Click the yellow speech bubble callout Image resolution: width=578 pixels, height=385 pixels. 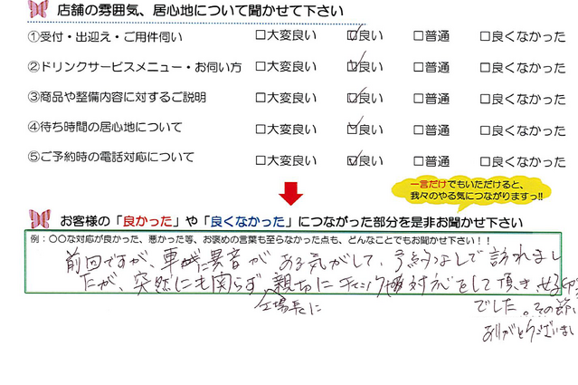[469, 189]
